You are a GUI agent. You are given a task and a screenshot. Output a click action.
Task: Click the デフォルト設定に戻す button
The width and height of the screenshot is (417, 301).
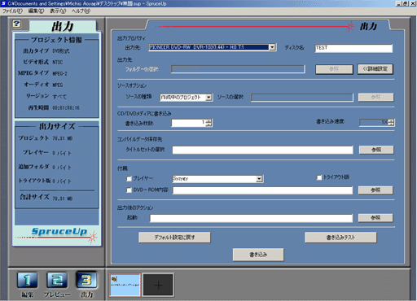(x=174, y=238)
